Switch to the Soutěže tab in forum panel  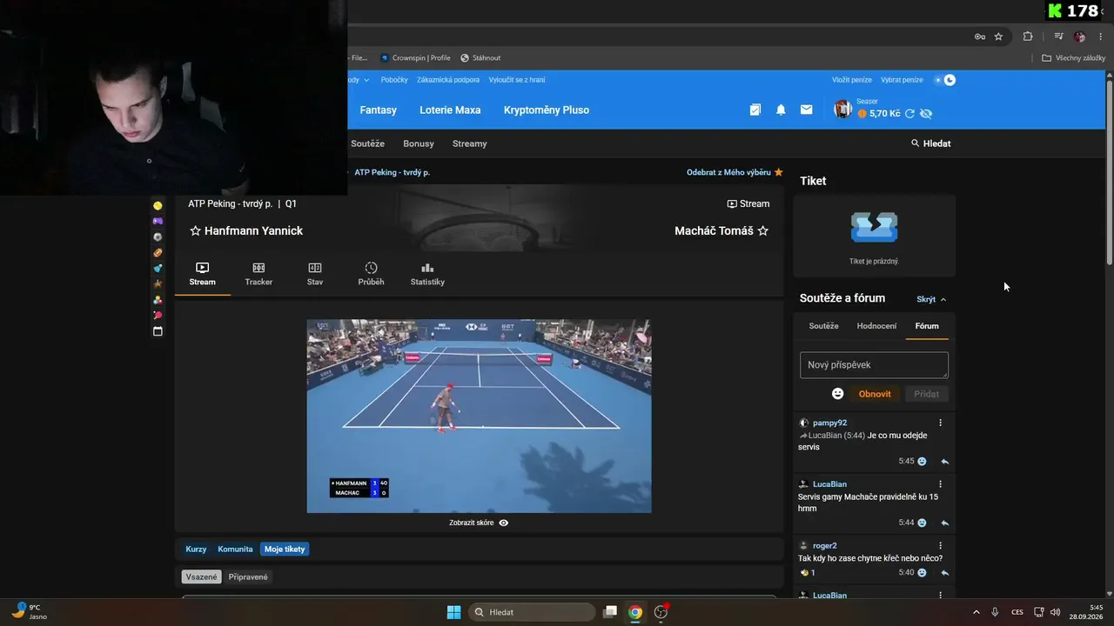pos(823,326)
